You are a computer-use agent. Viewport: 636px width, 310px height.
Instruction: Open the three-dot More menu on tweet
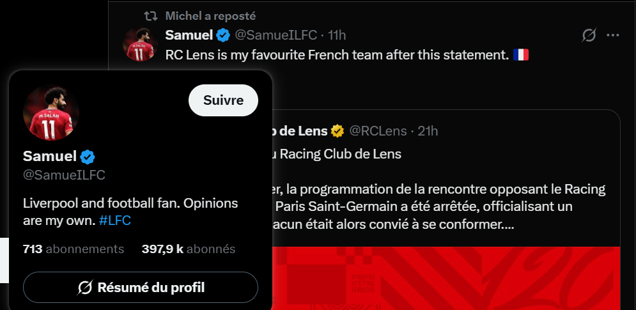coord(613,35)
